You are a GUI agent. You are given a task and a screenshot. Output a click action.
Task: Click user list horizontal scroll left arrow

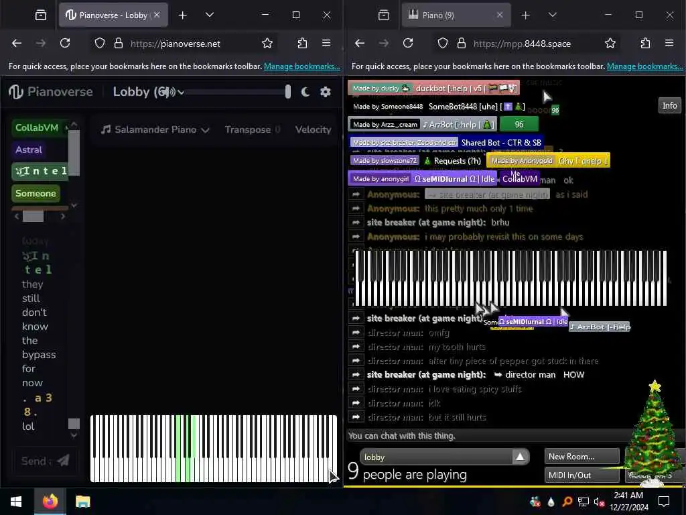pos(17,217)
